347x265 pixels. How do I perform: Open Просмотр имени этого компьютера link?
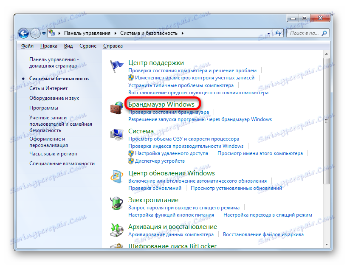click(260, 153)
